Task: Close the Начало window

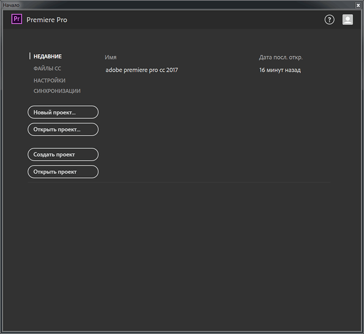Action: 358,5
